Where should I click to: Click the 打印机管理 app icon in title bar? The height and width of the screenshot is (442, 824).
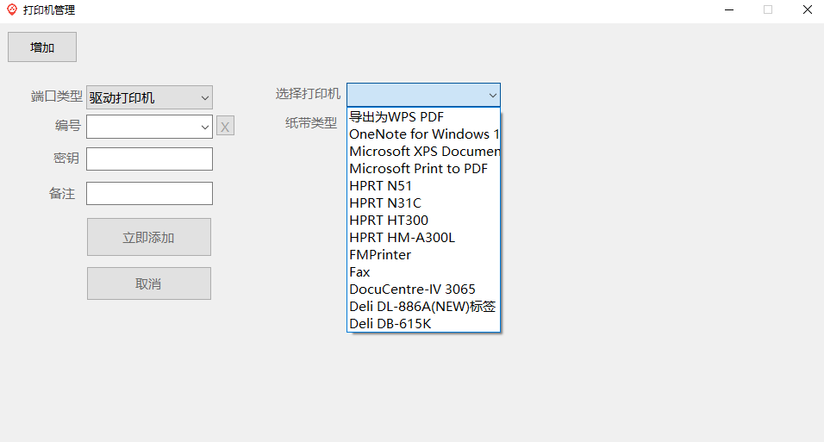(12, 9)
